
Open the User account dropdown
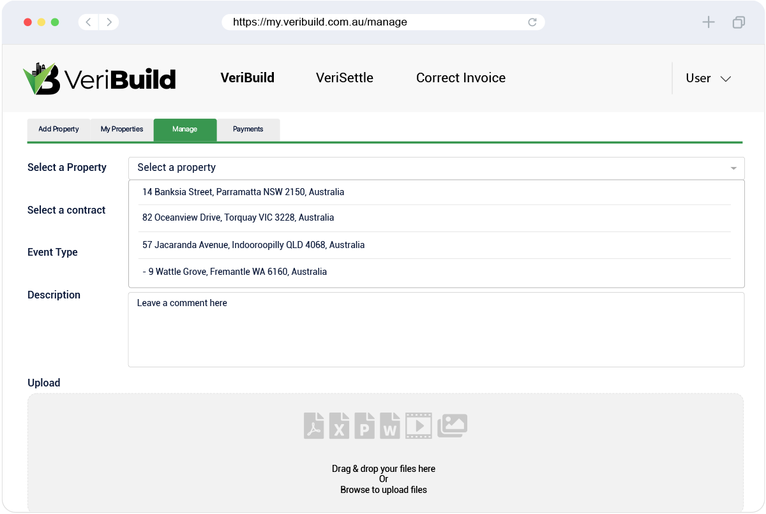click(x=708, y=78)
